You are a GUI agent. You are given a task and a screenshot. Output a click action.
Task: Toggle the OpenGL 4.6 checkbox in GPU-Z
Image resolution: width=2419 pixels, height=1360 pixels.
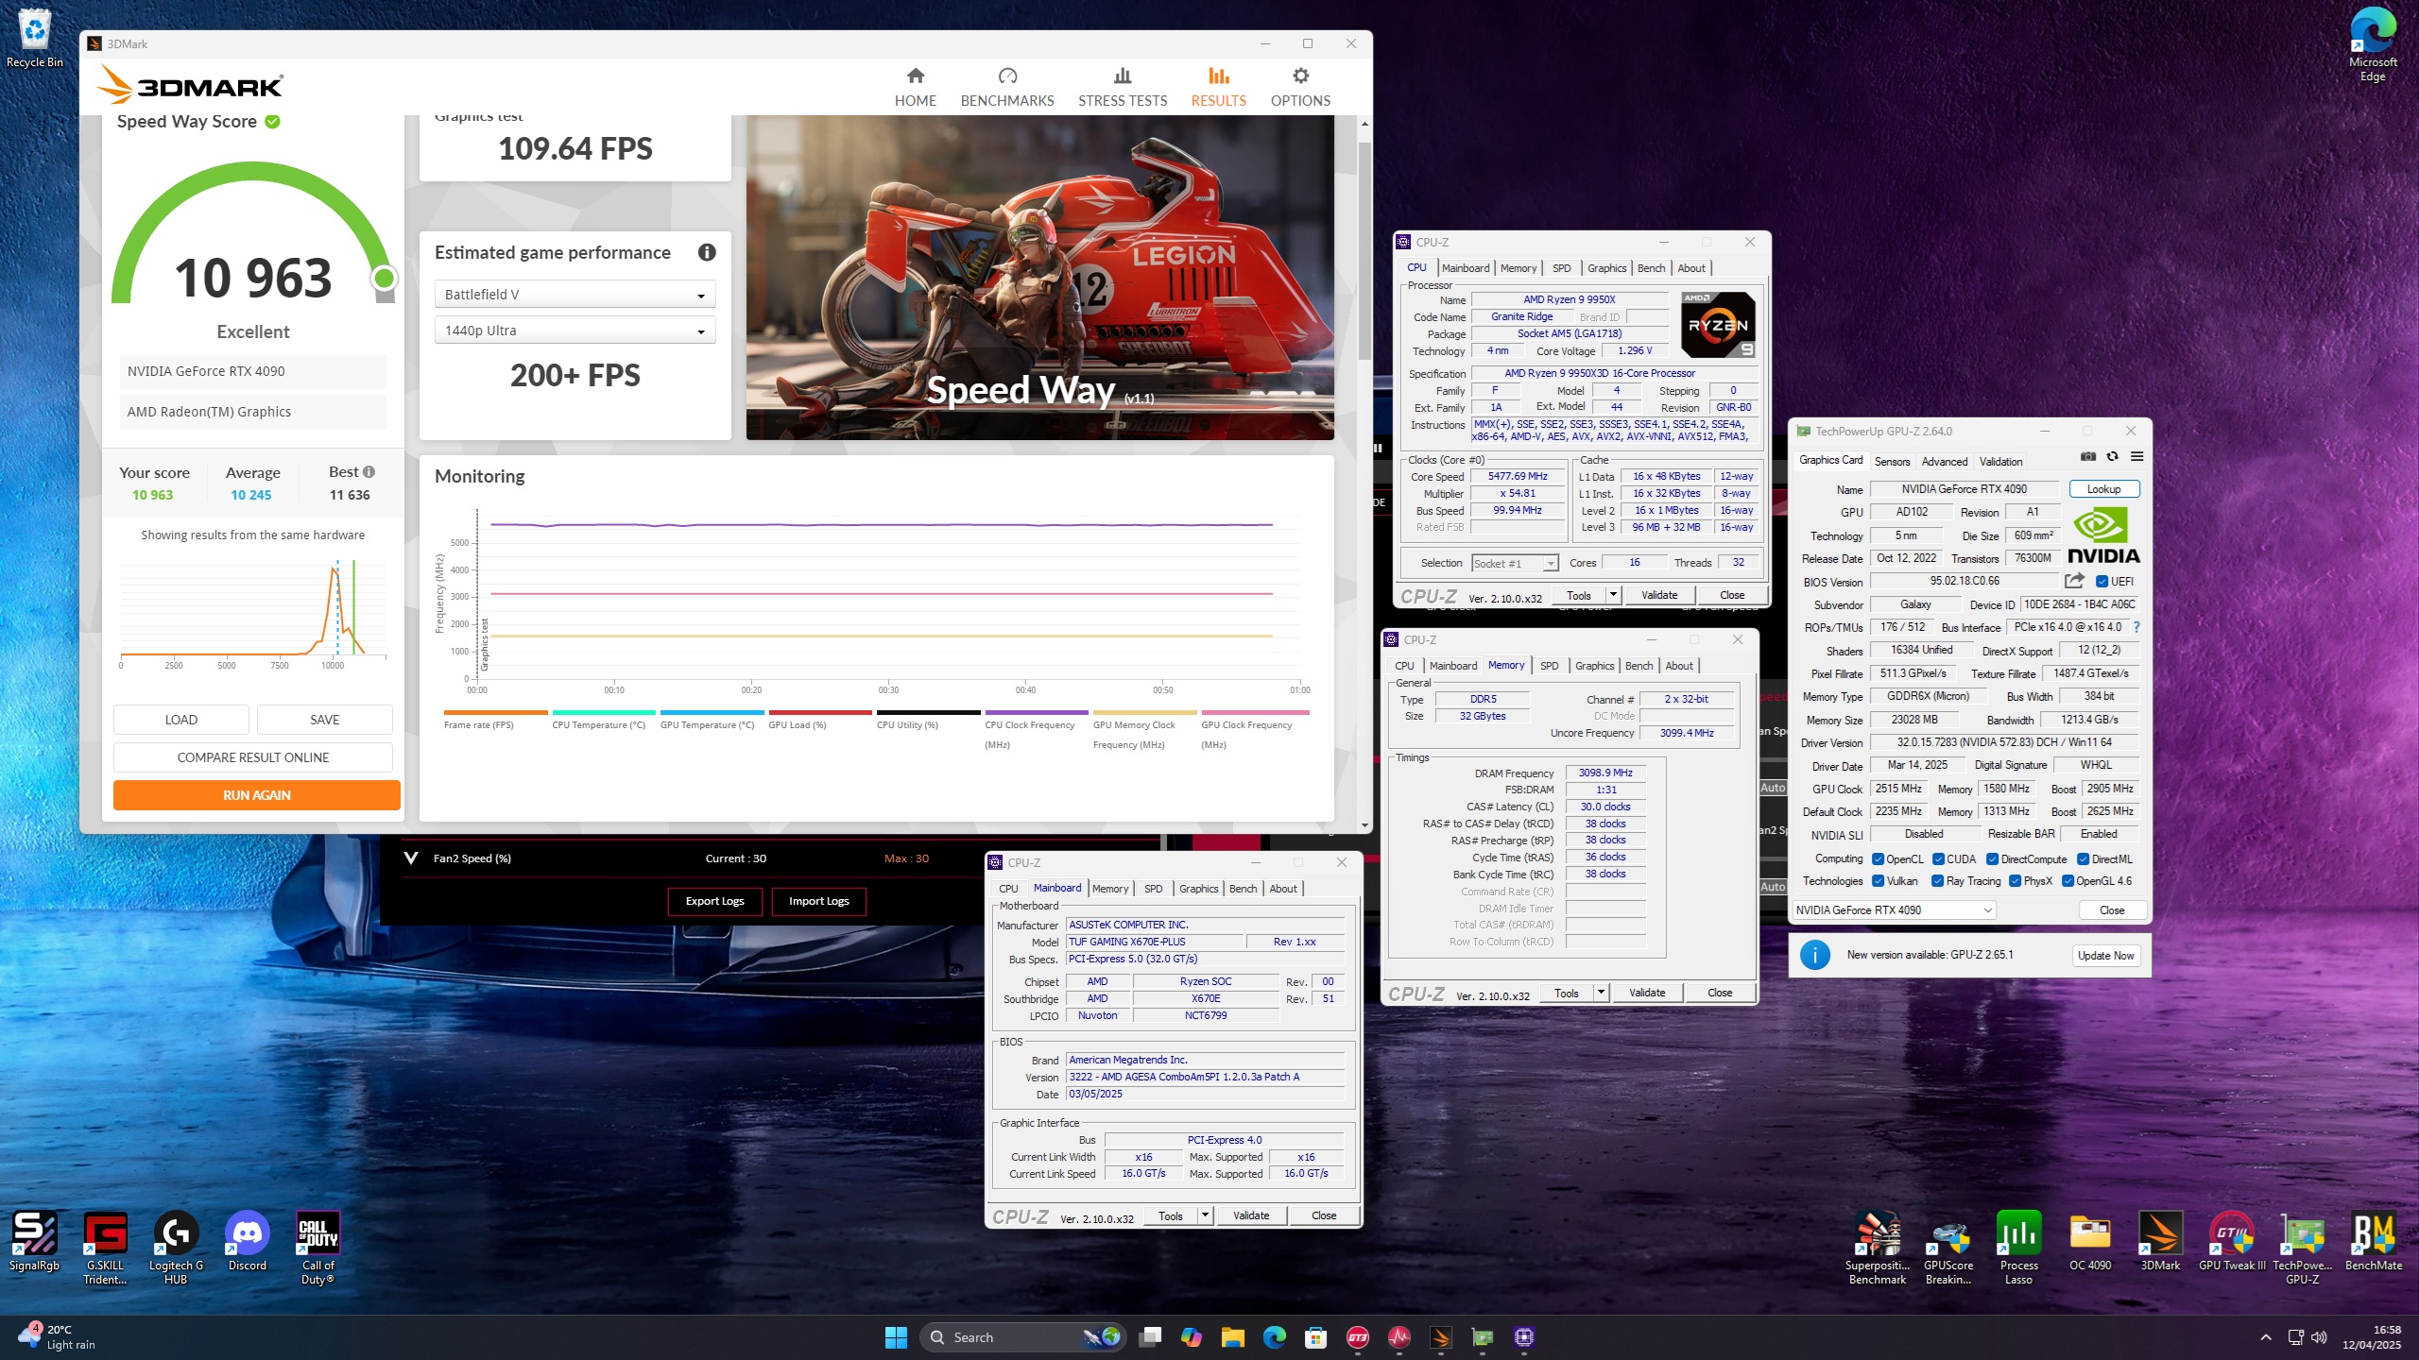(x=2067, y=881)
